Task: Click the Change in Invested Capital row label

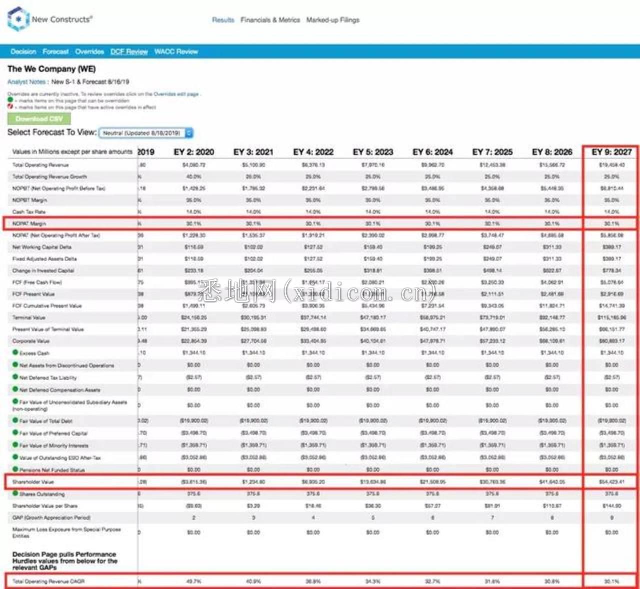Action: coord(43,270)
